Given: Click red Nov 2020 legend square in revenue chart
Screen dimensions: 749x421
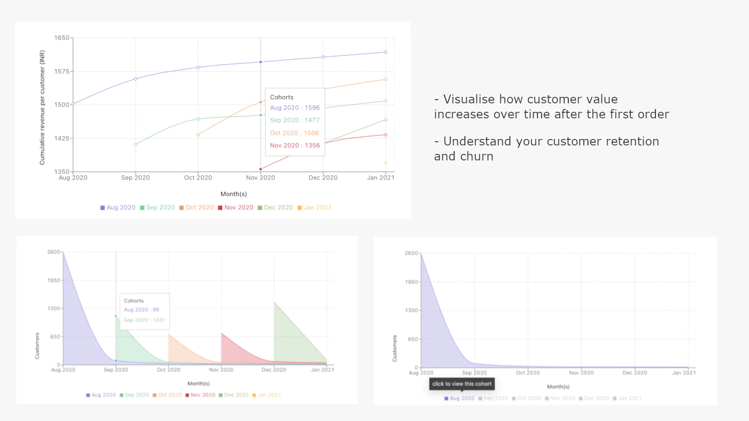Looking at the screenshot, I should (220, 208).
